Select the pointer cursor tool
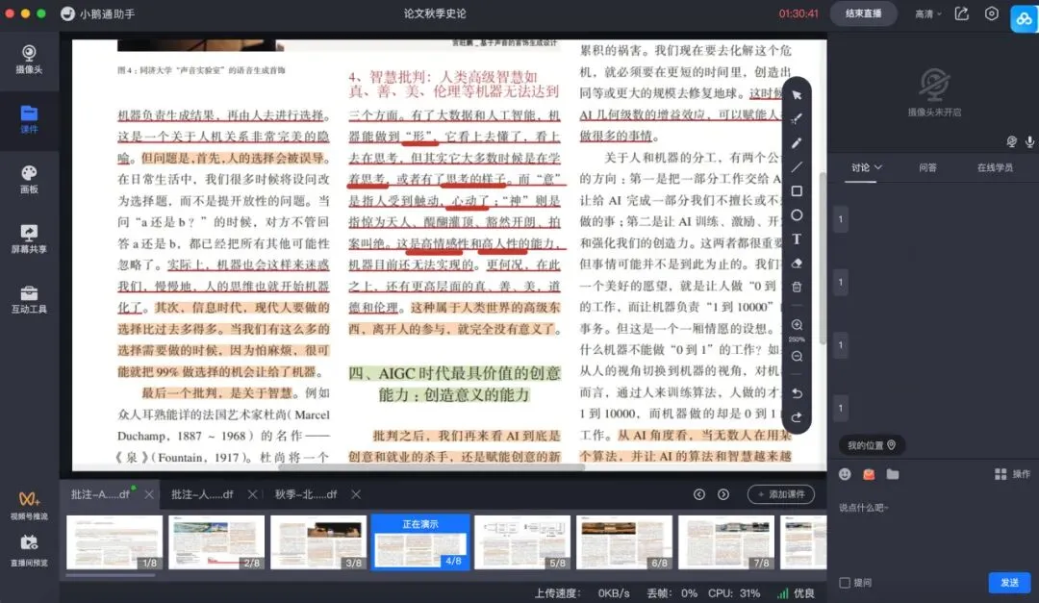Screen dimensions: 1039x603 tap(798, 95)
